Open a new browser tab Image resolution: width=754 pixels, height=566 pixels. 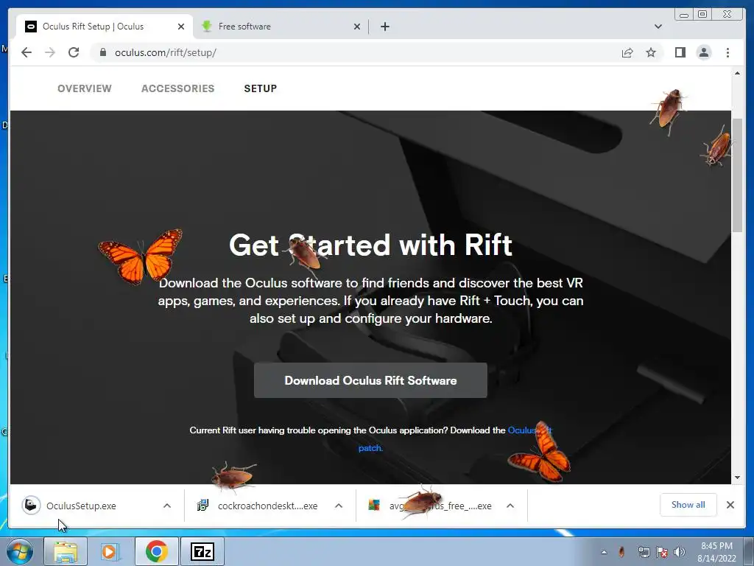384,27
